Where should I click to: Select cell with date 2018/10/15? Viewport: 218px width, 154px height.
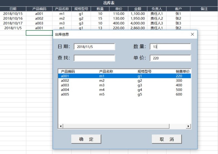pos(13,14)
